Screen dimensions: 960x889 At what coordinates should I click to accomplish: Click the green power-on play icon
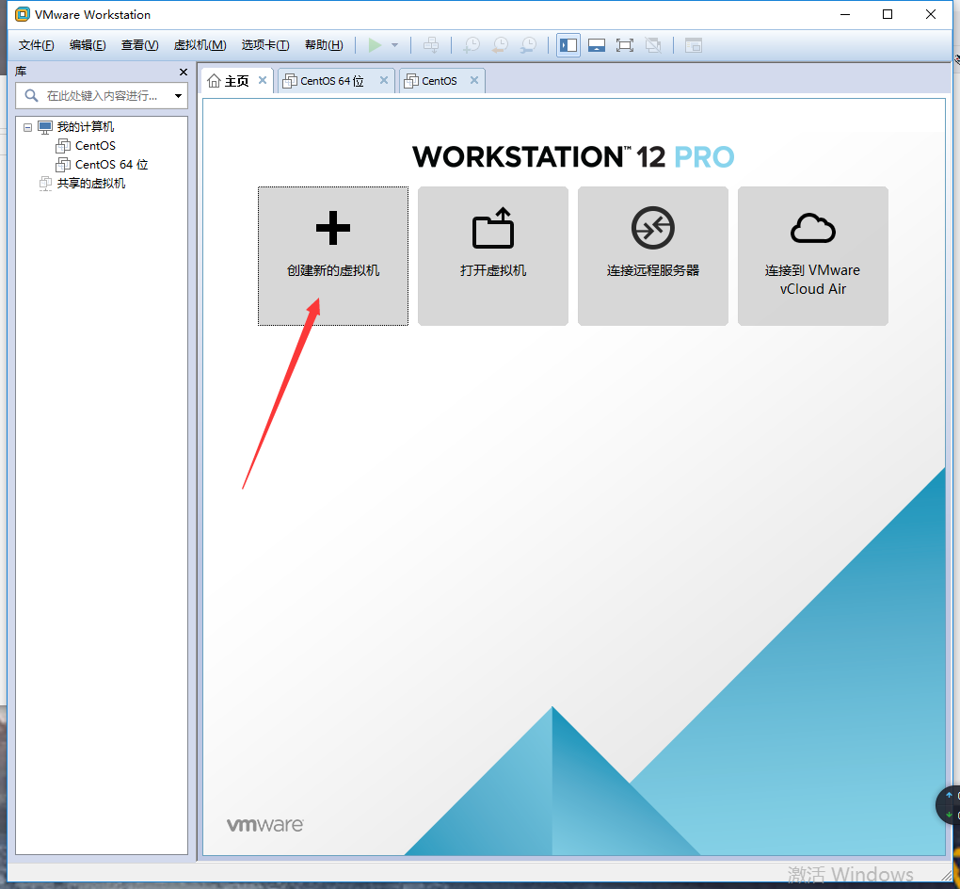coord(375,45)
